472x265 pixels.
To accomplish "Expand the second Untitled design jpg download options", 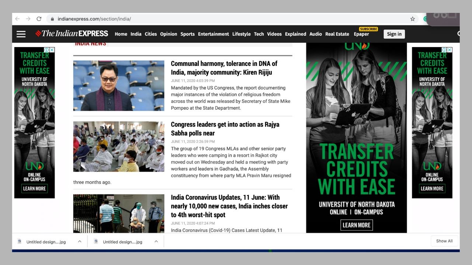I will tap(156, 241).
